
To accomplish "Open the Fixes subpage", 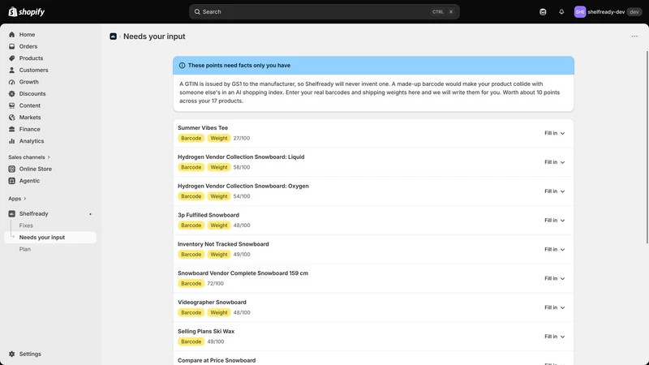I will [26, 225].
